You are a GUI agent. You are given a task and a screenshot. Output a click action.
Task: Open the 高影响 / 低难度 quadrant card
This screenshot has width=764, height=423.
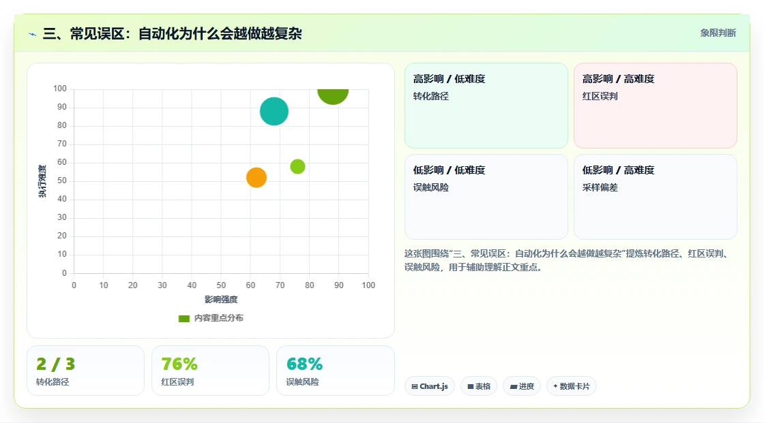pos(486,106)
